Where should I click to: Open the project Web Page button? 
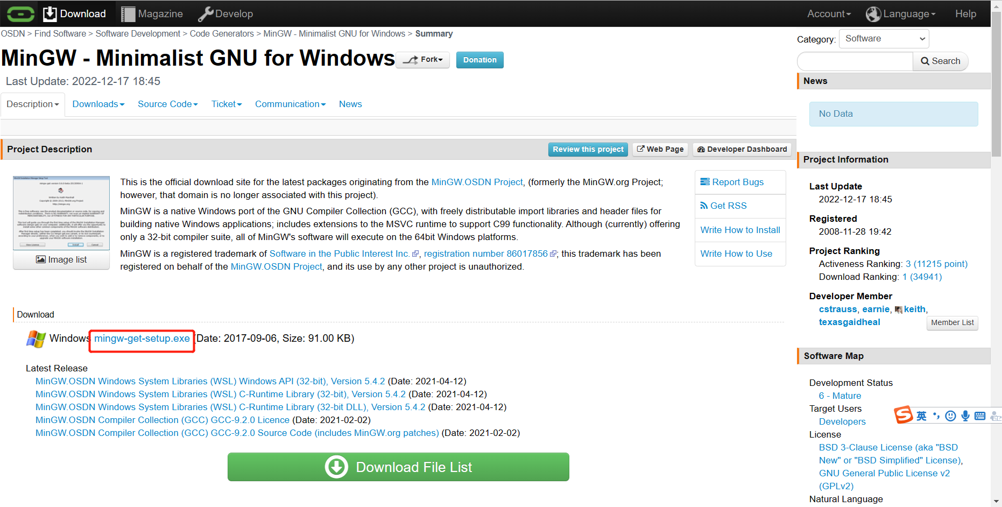660,149
